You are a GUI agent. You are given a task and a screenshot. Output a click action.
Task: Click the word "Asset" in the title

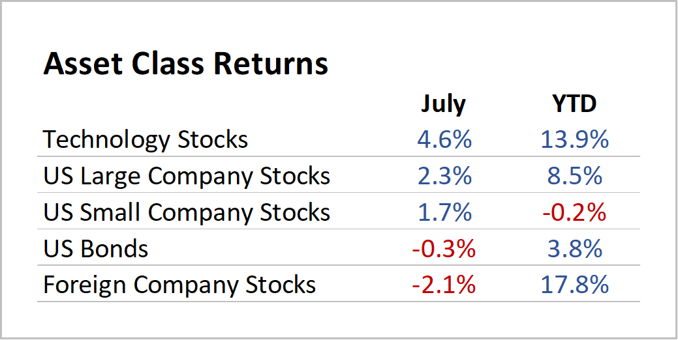coord(84,64)
